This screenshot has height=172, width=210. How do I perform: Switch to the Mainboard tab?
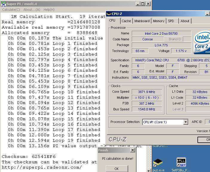point(142,21)
